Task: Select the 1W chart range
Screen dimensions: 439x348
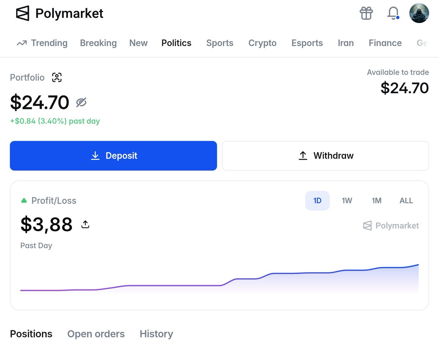Action: point(347,201)
